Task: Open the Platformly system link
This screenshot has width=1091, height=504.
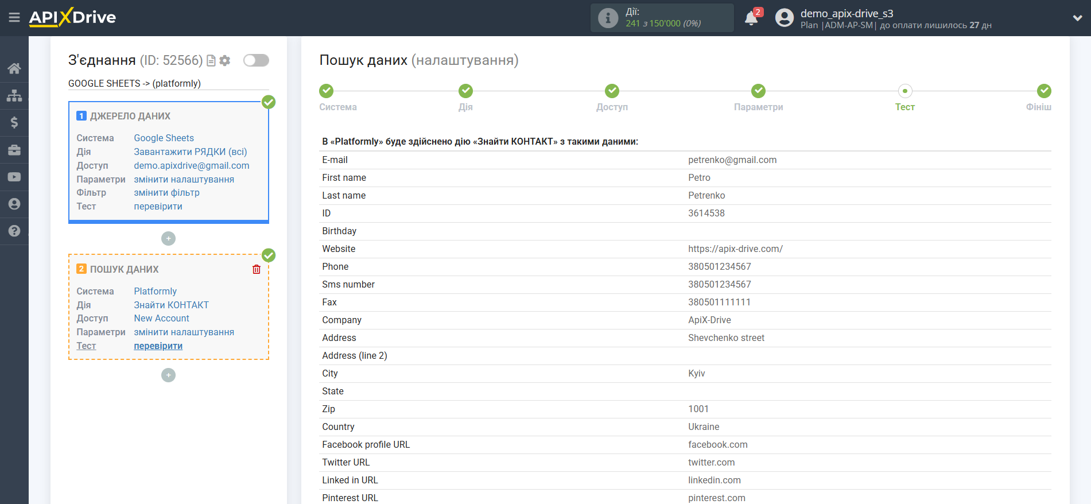Action: (x=155, y=291)
